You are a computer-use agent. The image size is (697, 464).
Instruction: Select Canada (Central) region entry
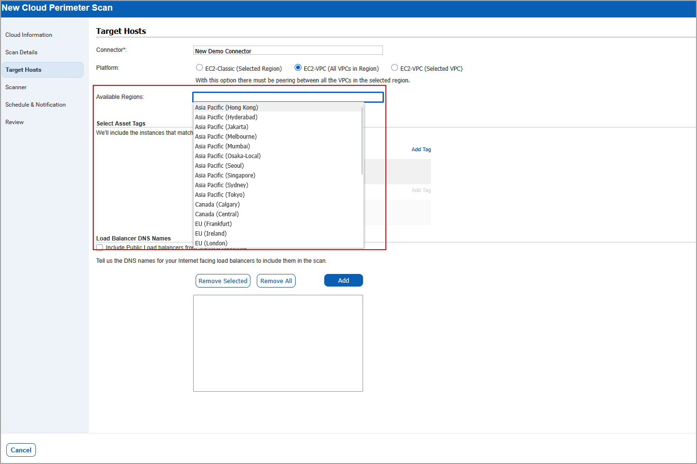coord(217,214)
